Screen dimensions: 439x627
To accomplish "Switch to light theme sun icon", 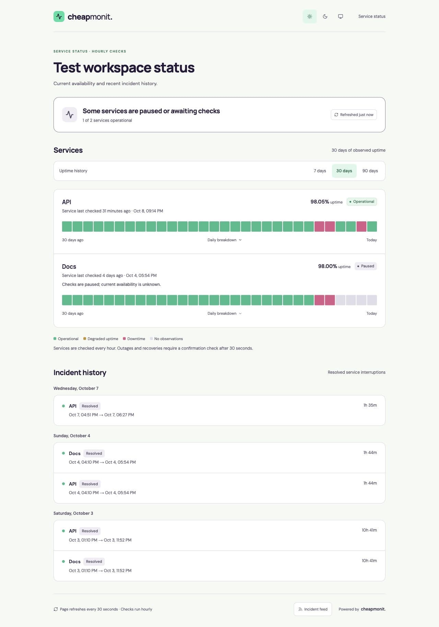I will click(309, 16).
